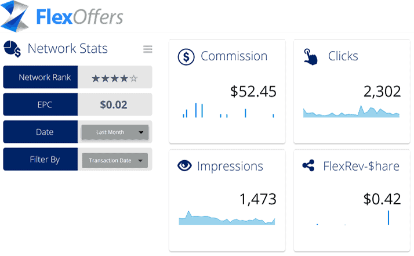Click the Clicks area chart

(x=351, y=111)
